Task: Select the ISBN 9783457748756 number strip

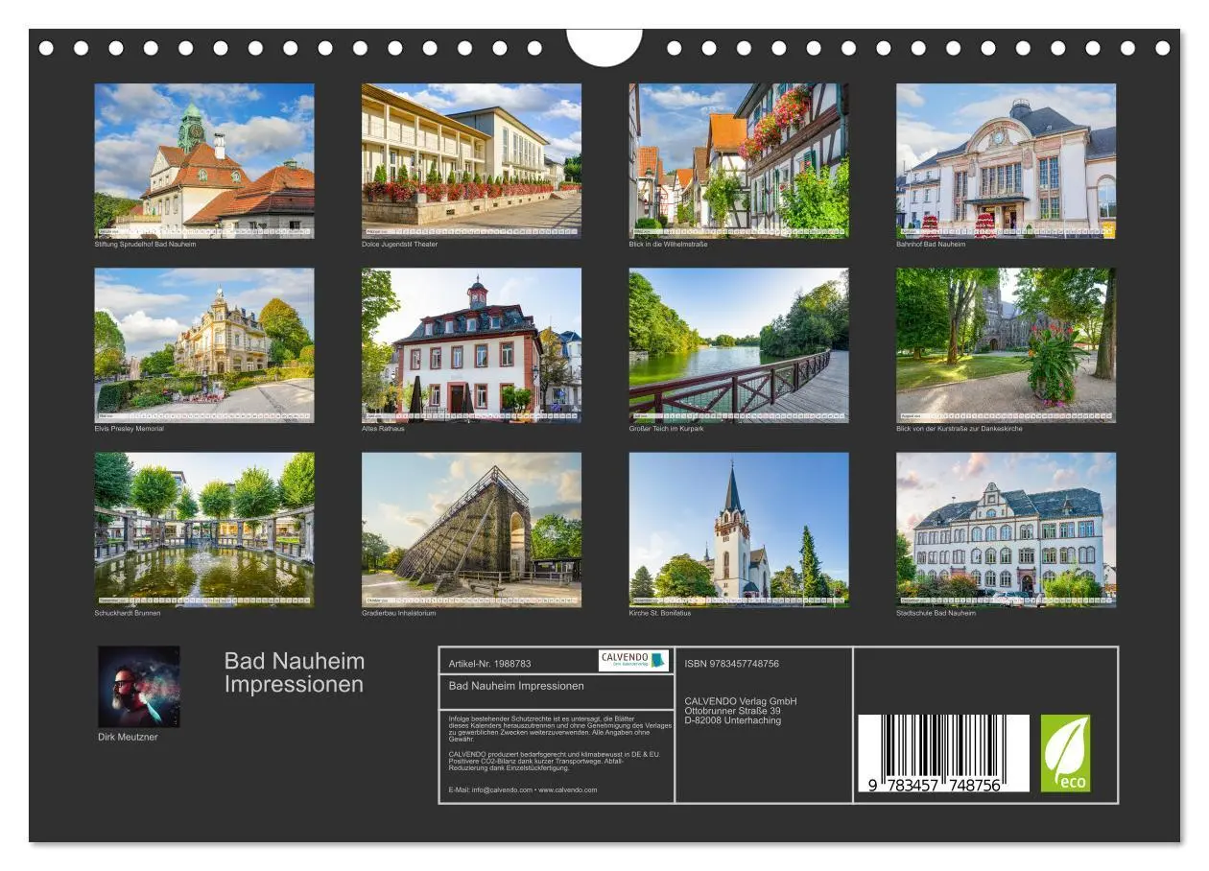Action: click(731, 662)
